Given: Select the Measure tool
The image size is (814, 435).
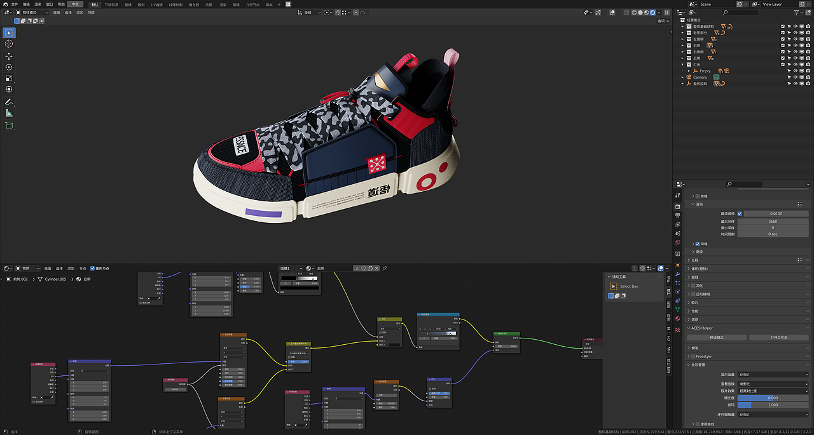Looking at the screenshot, I should (9, 113).
